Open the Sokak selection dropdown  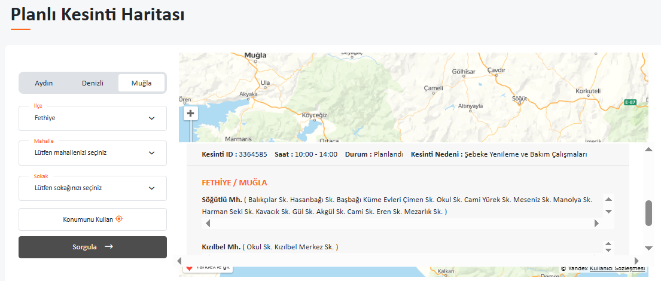(93, 188)
